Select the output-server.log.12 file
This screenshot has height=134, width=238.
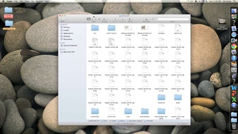[x=178, y=83]
